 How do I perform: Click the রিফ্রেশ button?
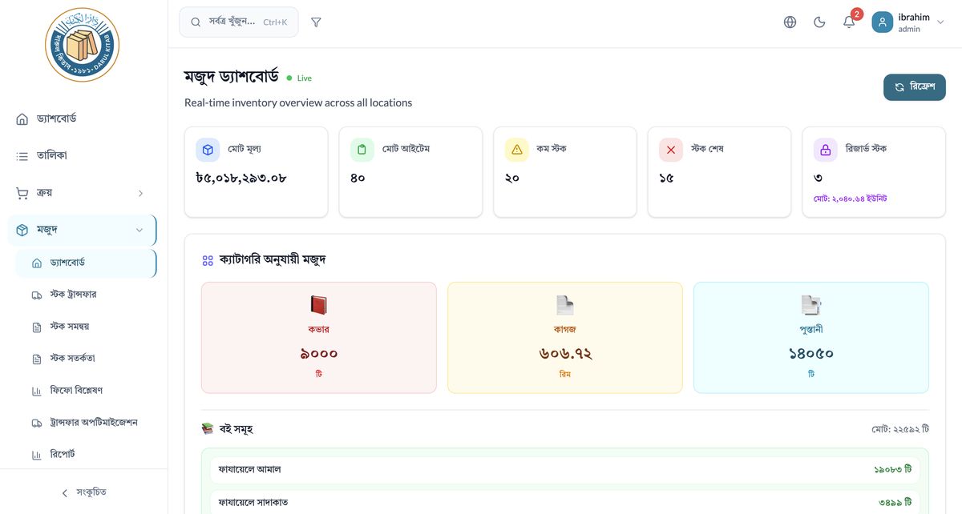coord(914,86)
